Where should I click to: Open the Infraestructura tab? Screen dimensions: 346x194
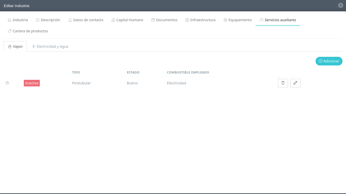pos(200,20)
